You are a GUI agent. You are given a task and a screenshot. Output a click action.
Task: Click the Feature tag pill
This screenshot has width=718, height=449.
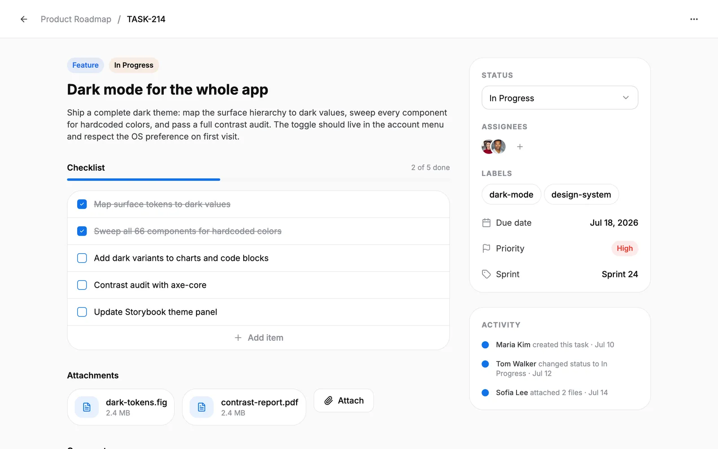[x=85, y=65]
